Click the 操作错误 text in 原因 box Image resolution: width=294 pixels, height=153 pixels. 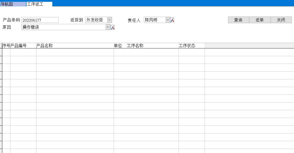pos(31,27)
